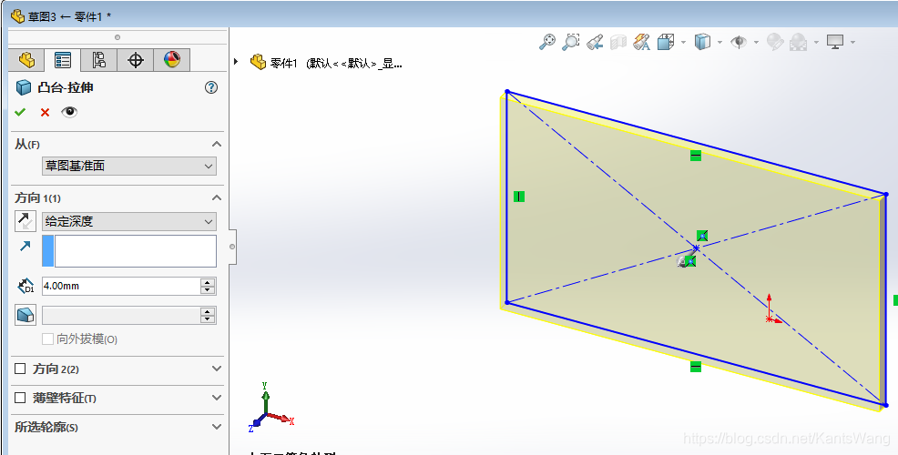This screenshot has height=455, width=898.
Task: Open the Section View icon
Action: click(618, 42)
